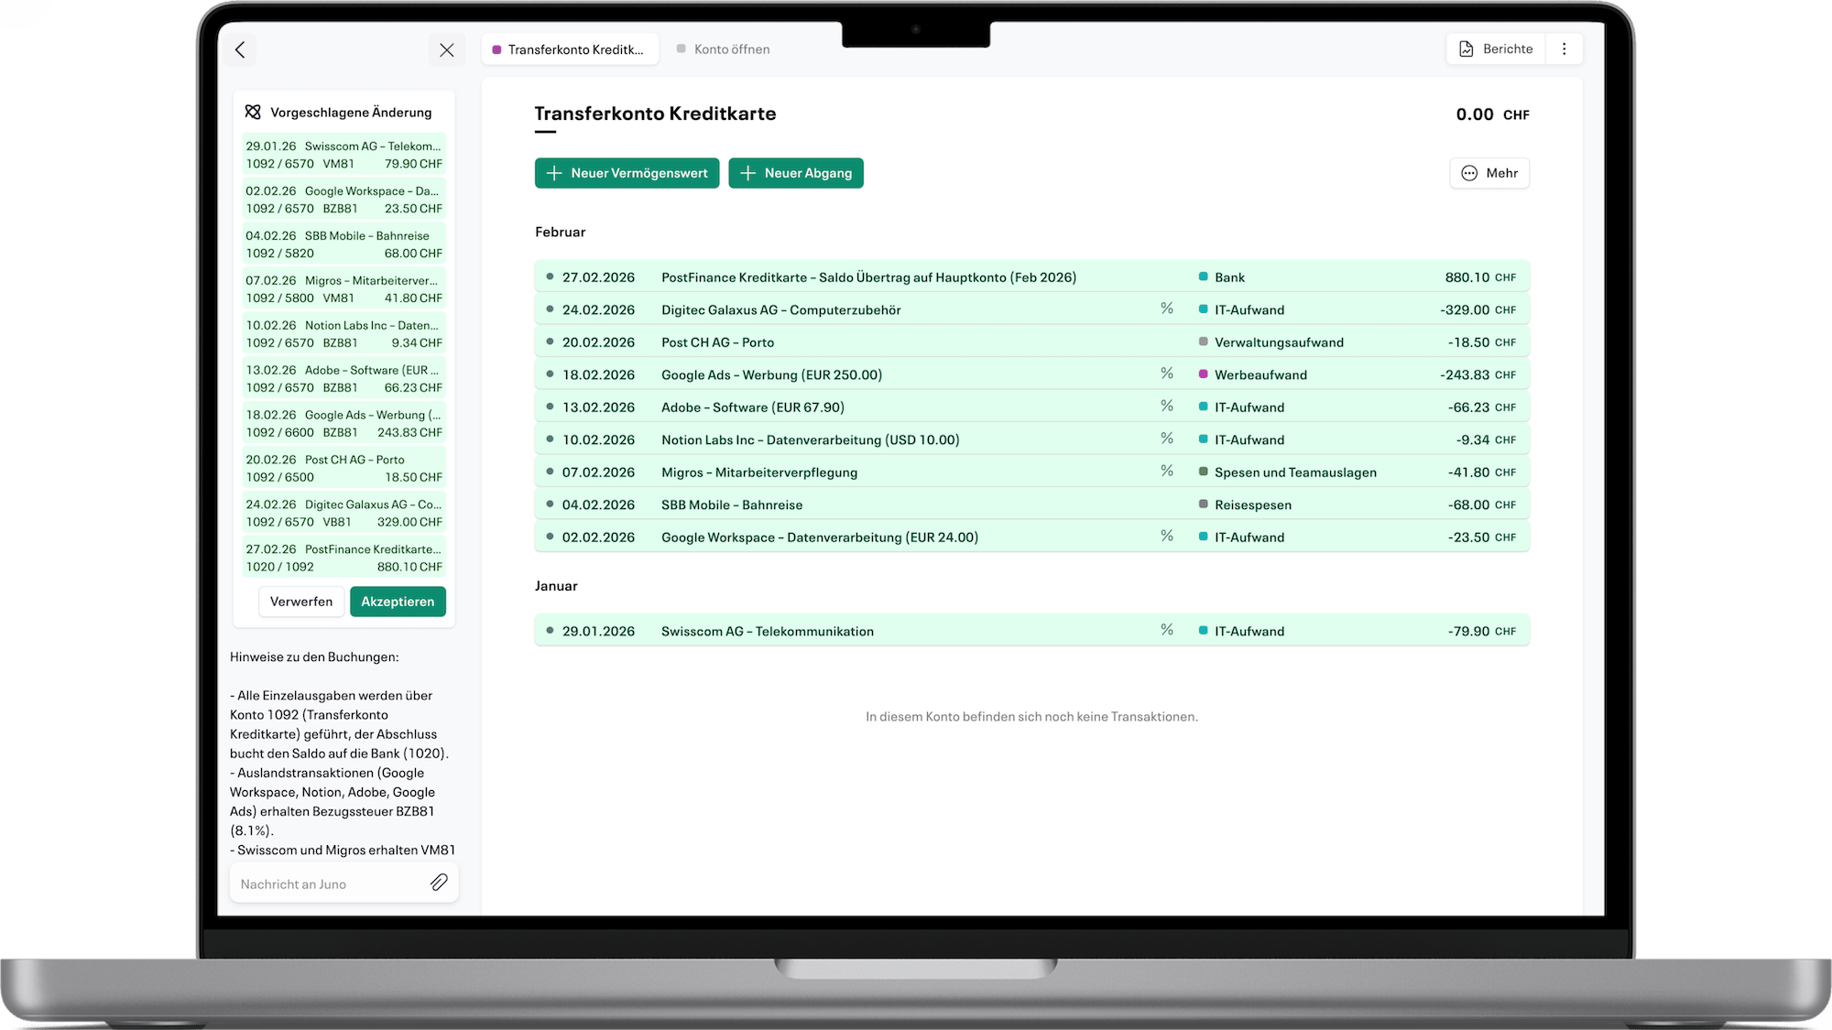Click the 0.00 CHF account balance
This screenshot has width=1832, height=1030.
pyautogui.click(x=1492, y=114)
